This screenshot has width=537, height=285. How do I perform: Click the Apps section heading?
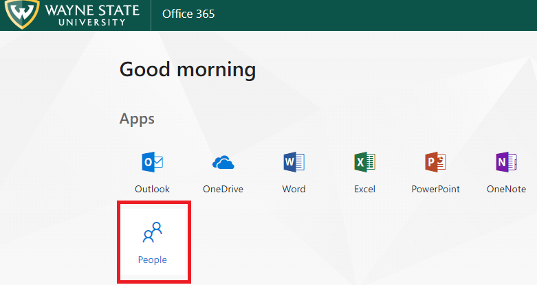click(x=137, y=119)
